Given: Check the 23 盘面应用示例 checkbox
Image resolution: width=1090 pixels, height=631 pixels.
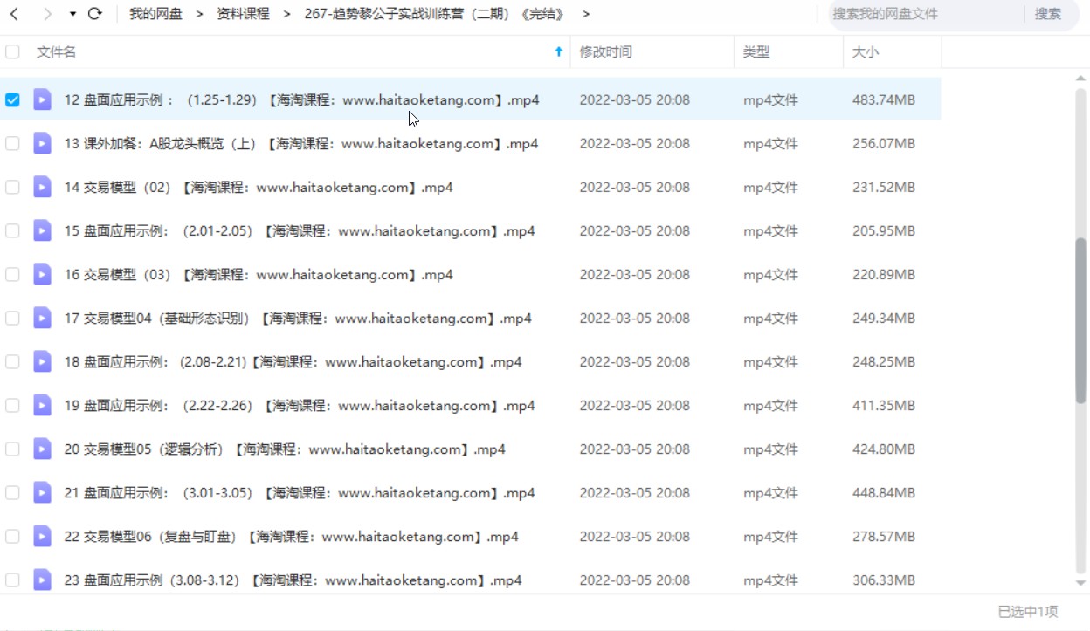Looking at the screenshot, I should 12,580.
